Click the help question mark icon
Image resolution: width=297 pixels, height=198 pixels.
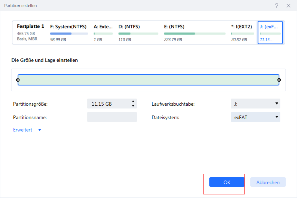point(277,6)
